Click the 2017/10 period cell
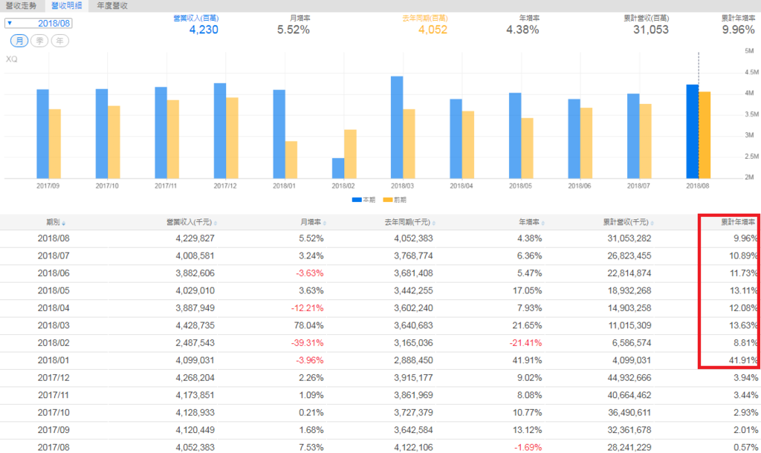The height and width of the screenshot is (453, 761). click(x=54, y=413)
